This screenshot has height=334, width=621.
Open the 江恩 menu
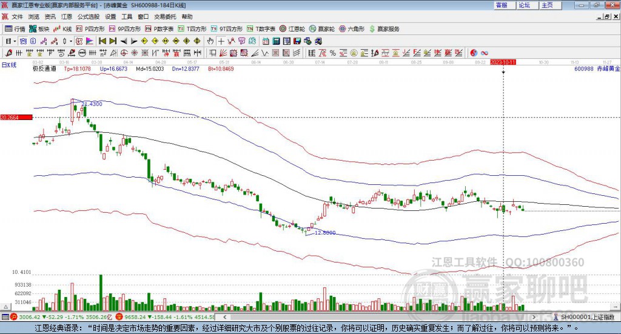click(x=67, y=16)
